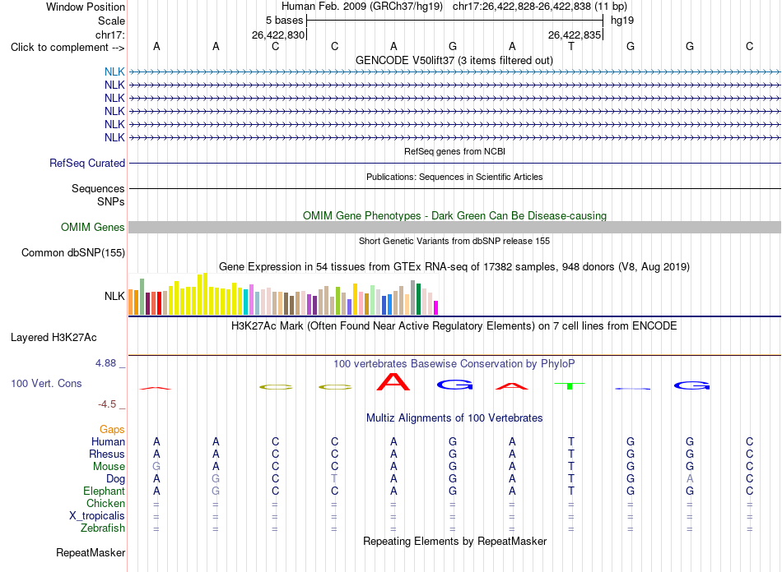Click 'Short Genetic Variants from dbSNP release 155'
Viewport: 782px width, 572px height.
pos(454,241)
